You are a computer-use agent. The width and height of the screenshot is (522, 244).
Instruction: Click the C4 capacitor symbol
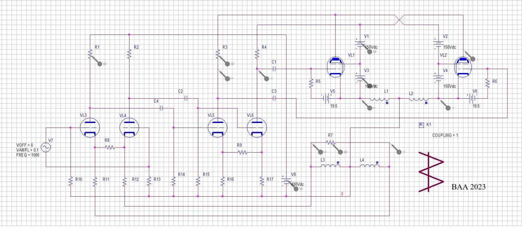pyautogui.click(x=161, y=108)
